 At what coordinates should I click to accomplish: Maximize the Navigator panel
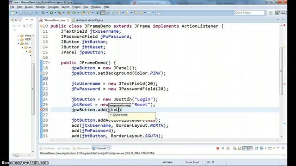(x=32, y=20)
